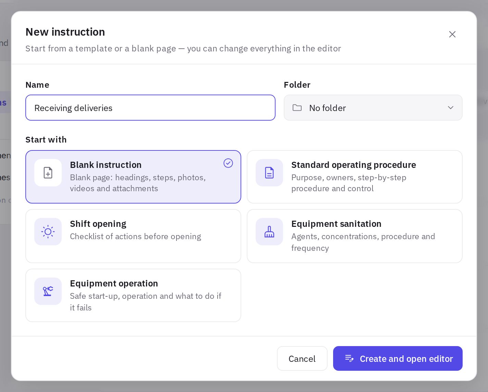Choose the Standard operating procedure template

[355, 177]
